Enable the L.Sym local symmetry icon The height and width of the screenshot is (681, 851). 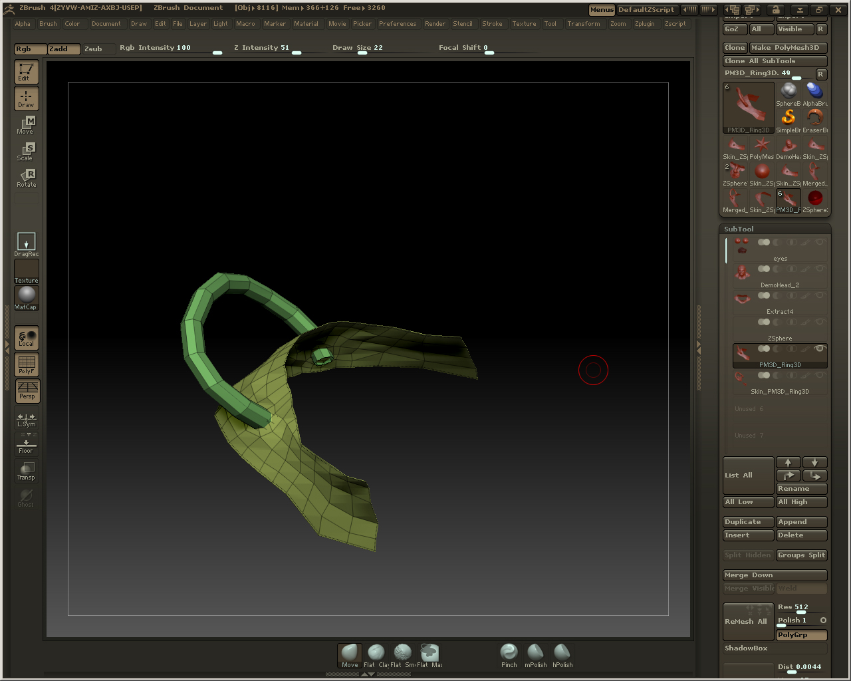pos(26,419)
